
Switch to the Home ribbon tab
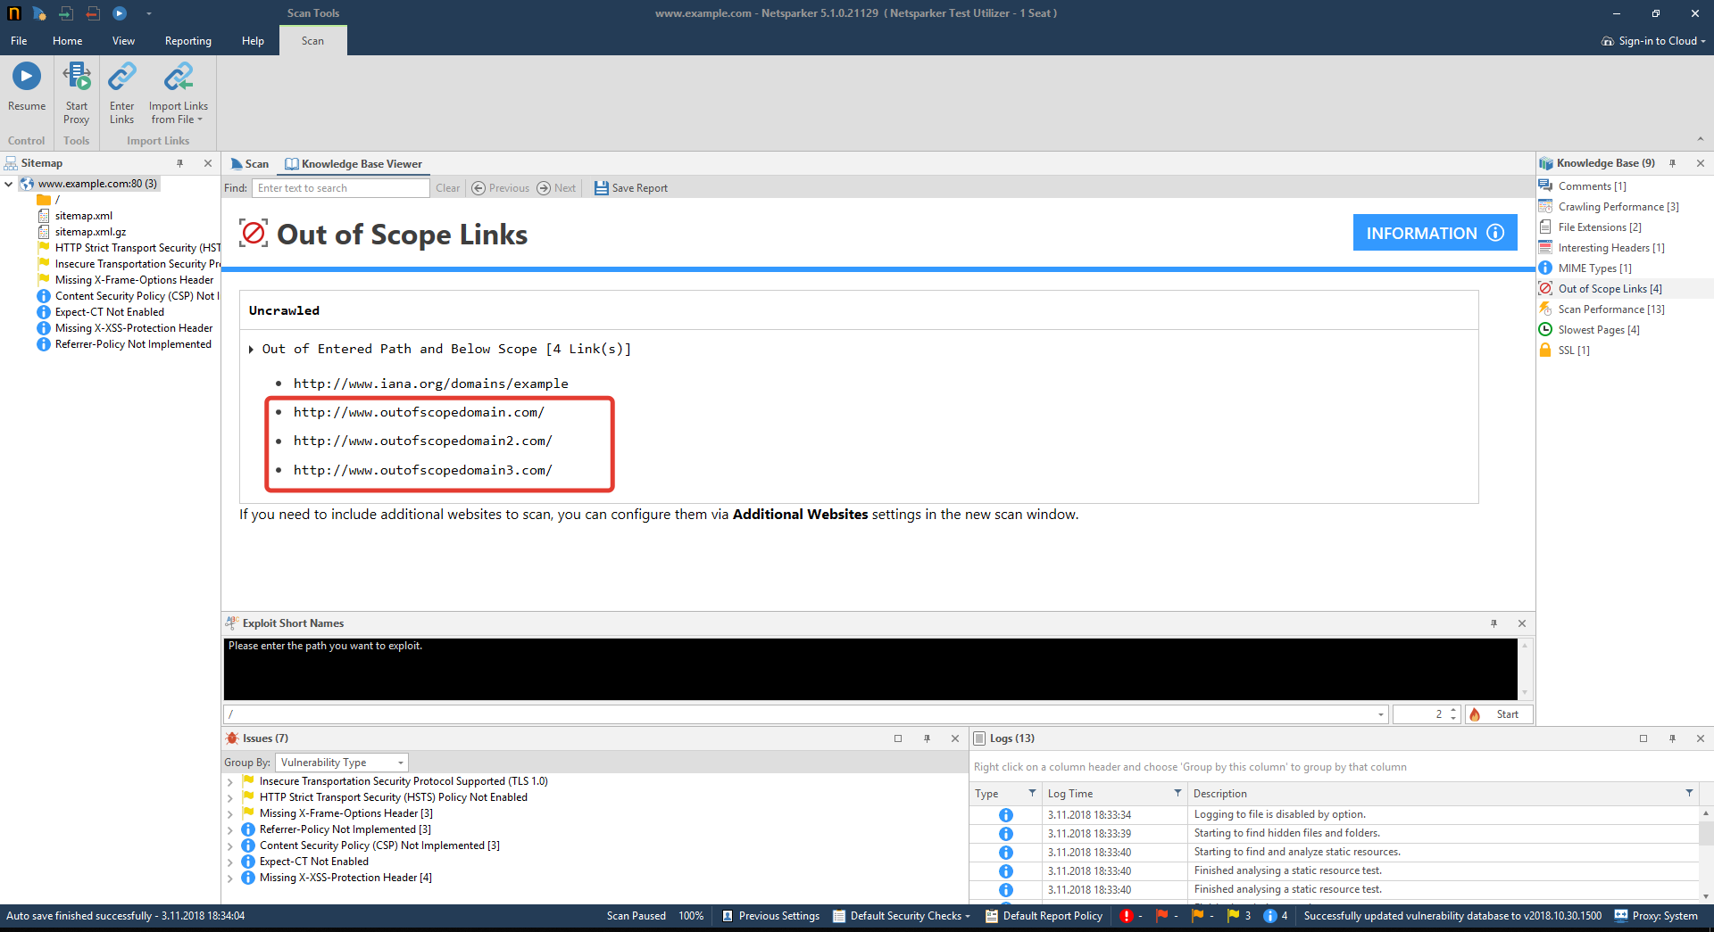(x=68, y=41)
